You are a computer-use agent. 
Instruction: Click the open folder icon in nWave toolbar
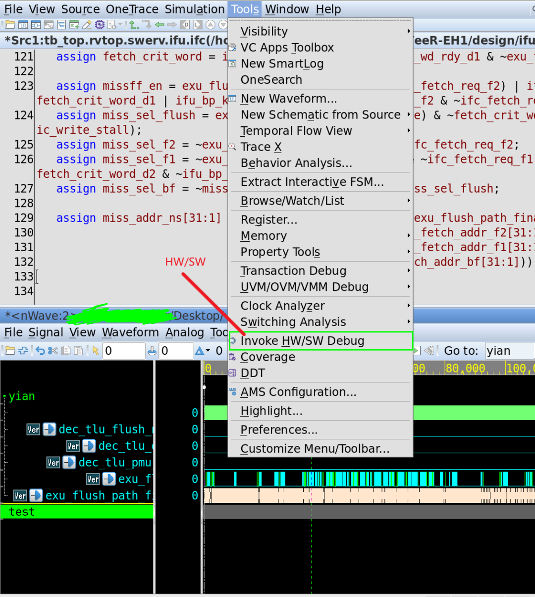[x=10, y=351]
